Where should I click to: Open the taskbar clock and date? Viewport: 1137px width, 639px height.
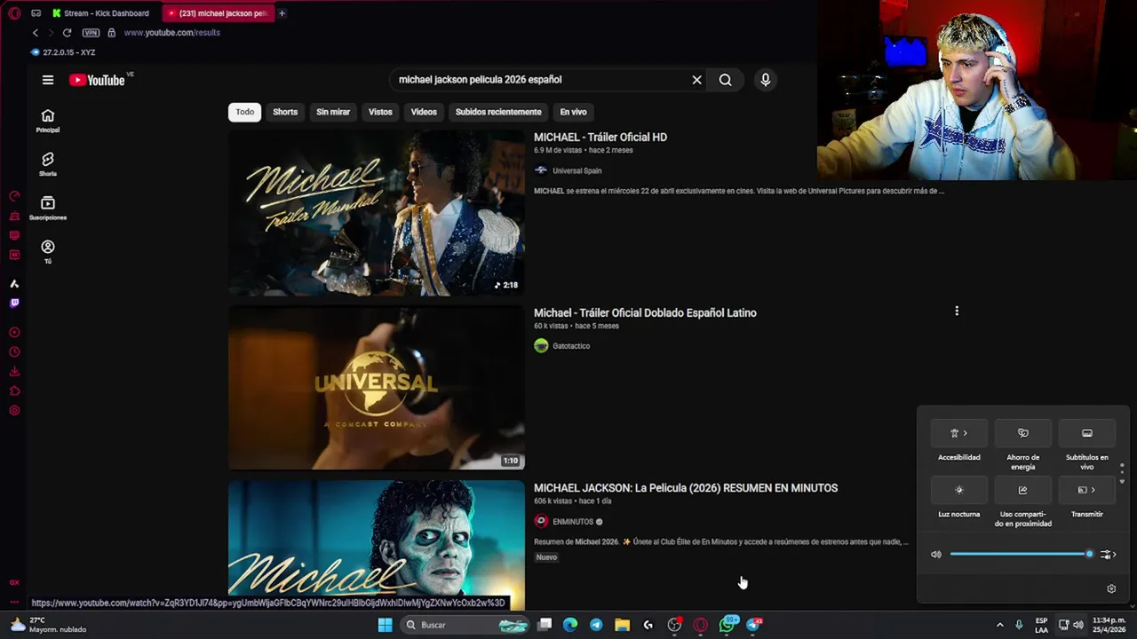pos(1110,625)
